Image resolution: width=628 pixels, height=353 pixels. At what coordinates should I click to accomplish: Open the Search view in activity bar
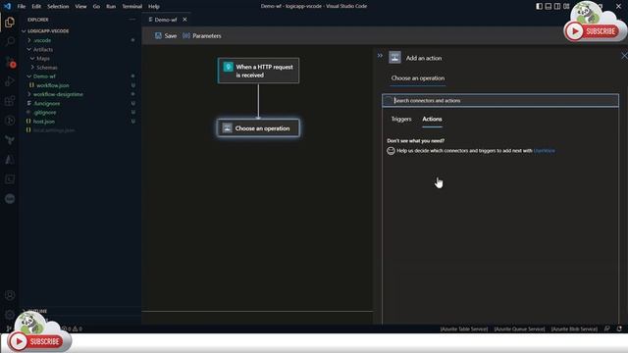10,41
